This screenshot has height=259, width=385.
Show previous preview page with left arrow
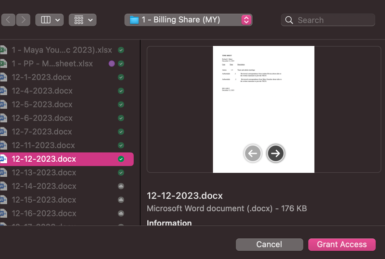click(253, 154)
